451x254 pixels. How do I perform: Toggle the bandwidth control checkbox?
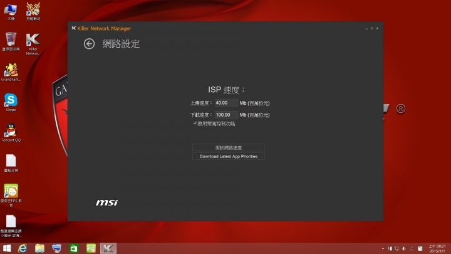tap(195, 124)
